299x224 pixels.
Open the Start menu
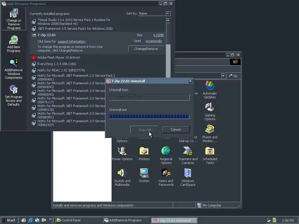pyautogui.click(x=8, y=220)
